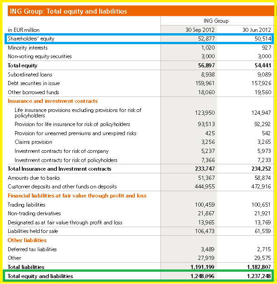Click the 'Other borrowed funds' label

33,92
